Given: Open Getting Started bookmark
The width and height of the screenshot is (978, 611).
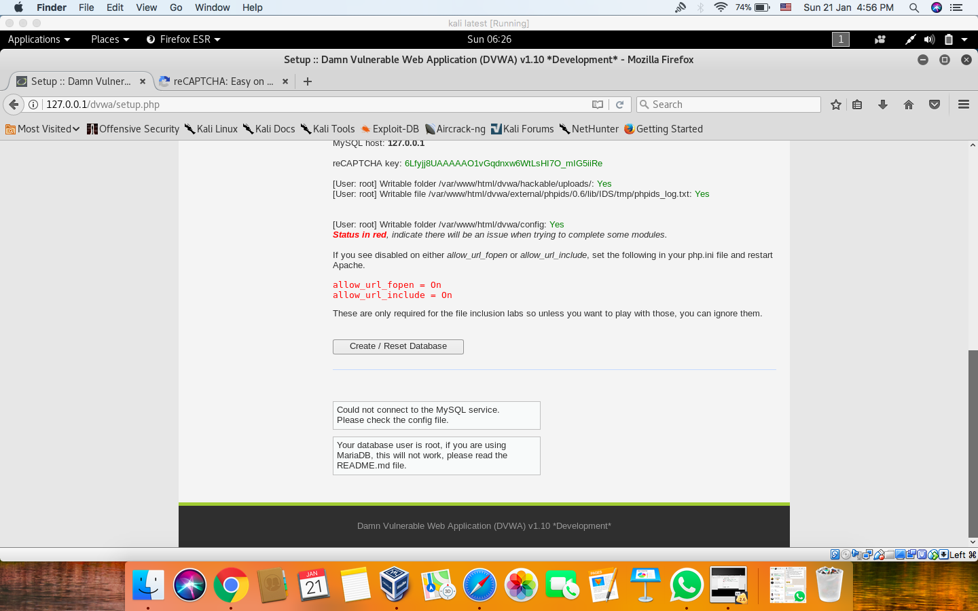Looking at the screenshot, I should tap(664, 129).
